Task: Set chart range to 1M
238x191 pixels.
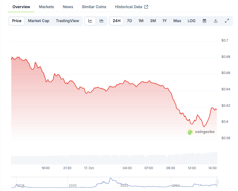Action: click(141, 21)
